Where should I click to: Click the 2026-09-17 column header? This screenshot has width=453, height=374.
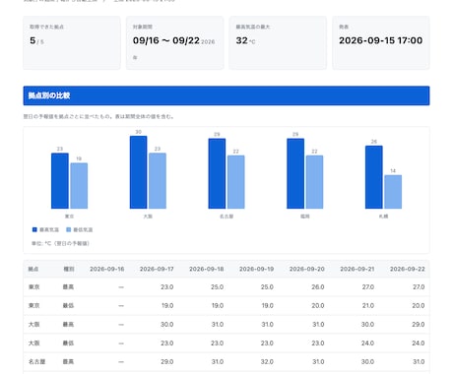coord(157,269)
